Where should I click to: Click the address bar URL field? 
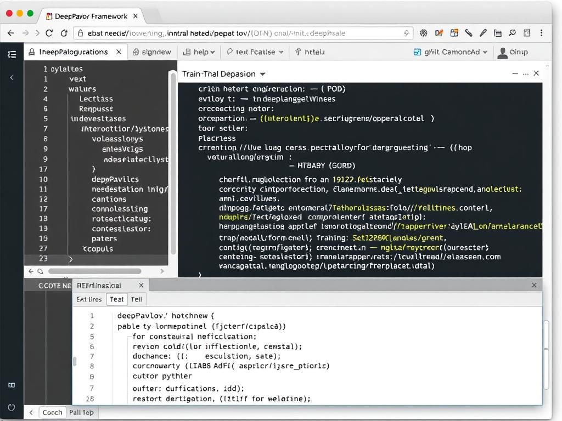tap(243, 33)
